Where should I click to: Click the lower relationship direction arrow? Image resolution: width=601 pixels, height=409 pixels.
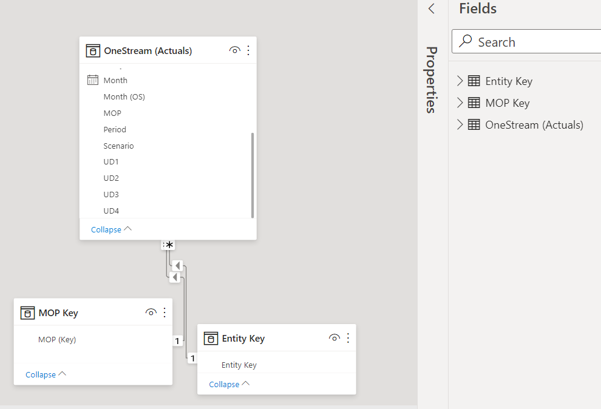[x=175, y=277]
